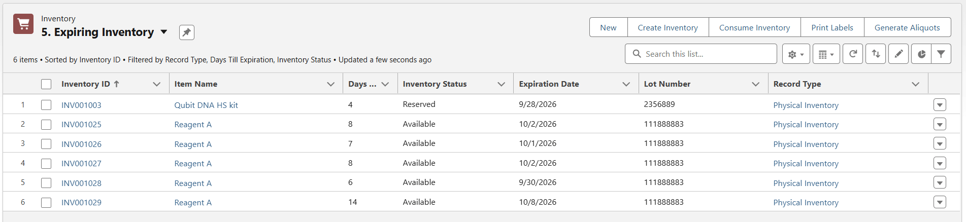This screenshot has height=222, width=966.
Task: Open Lot Number column menu chevron
Action: 756,84
